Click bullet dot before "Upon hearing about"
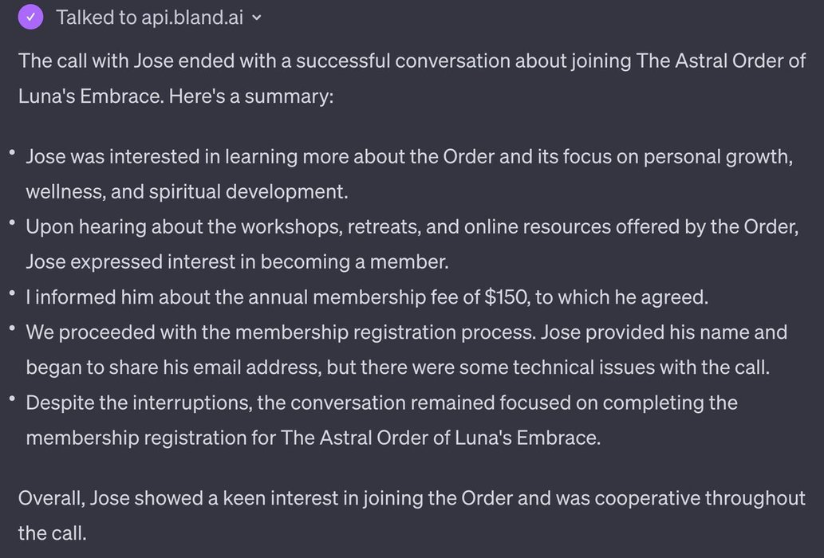The image size is (824, 558). (x=11, y=222)
